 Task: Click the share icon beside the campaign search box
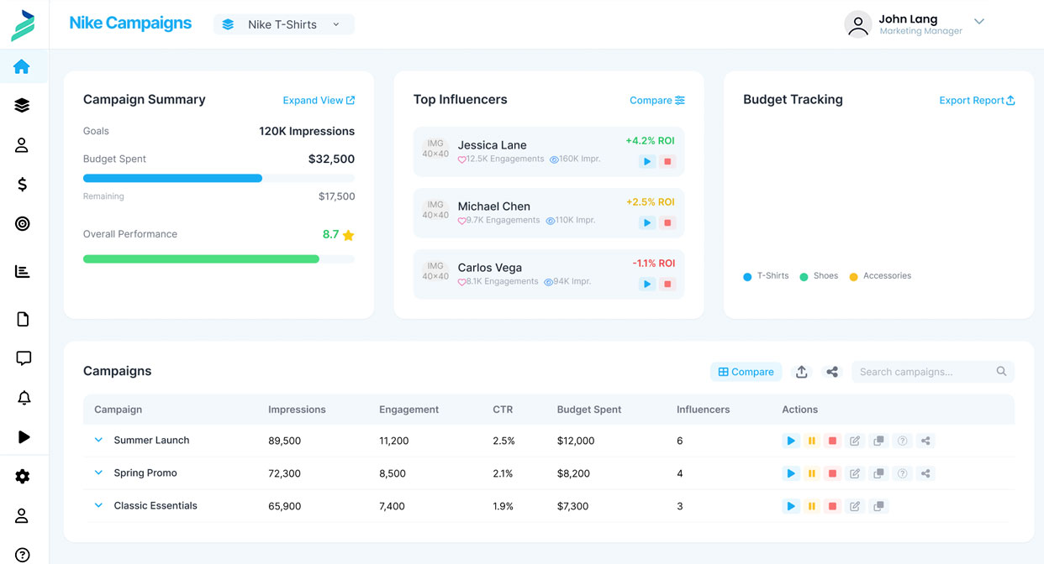click(832, 372)
